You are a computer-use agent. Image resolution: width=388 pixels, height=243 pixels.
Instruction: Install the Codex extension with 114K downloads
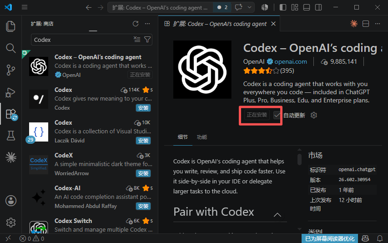143,108
